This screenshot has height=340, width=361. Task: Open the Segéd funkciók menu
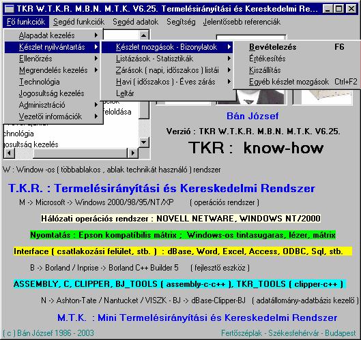pos(78,22)
